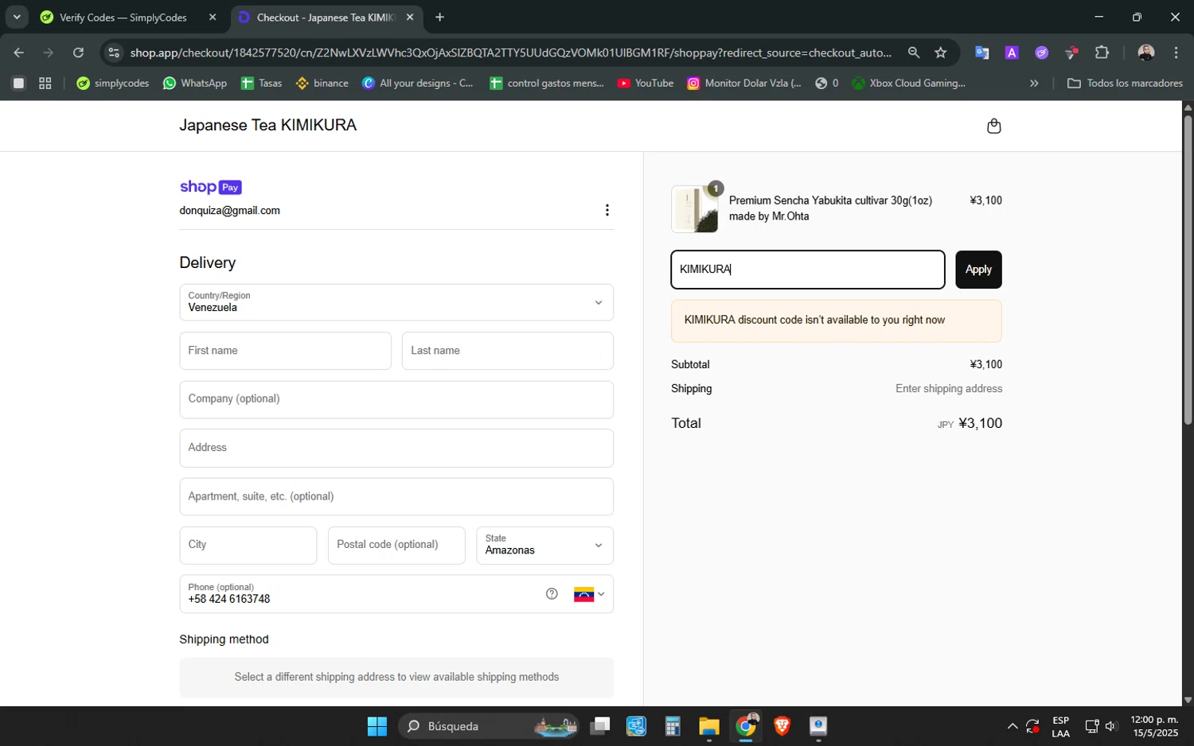Screen dimensions: 1194x746
Task: Open the Google Translate extension
Action: coord(982,52)
